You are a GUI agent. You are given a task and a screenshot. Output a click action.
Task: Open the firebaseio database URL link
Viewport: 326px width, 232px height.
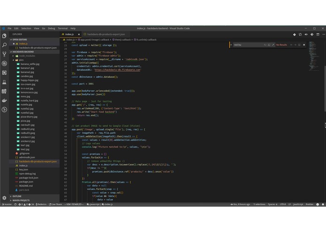(117, 70)
